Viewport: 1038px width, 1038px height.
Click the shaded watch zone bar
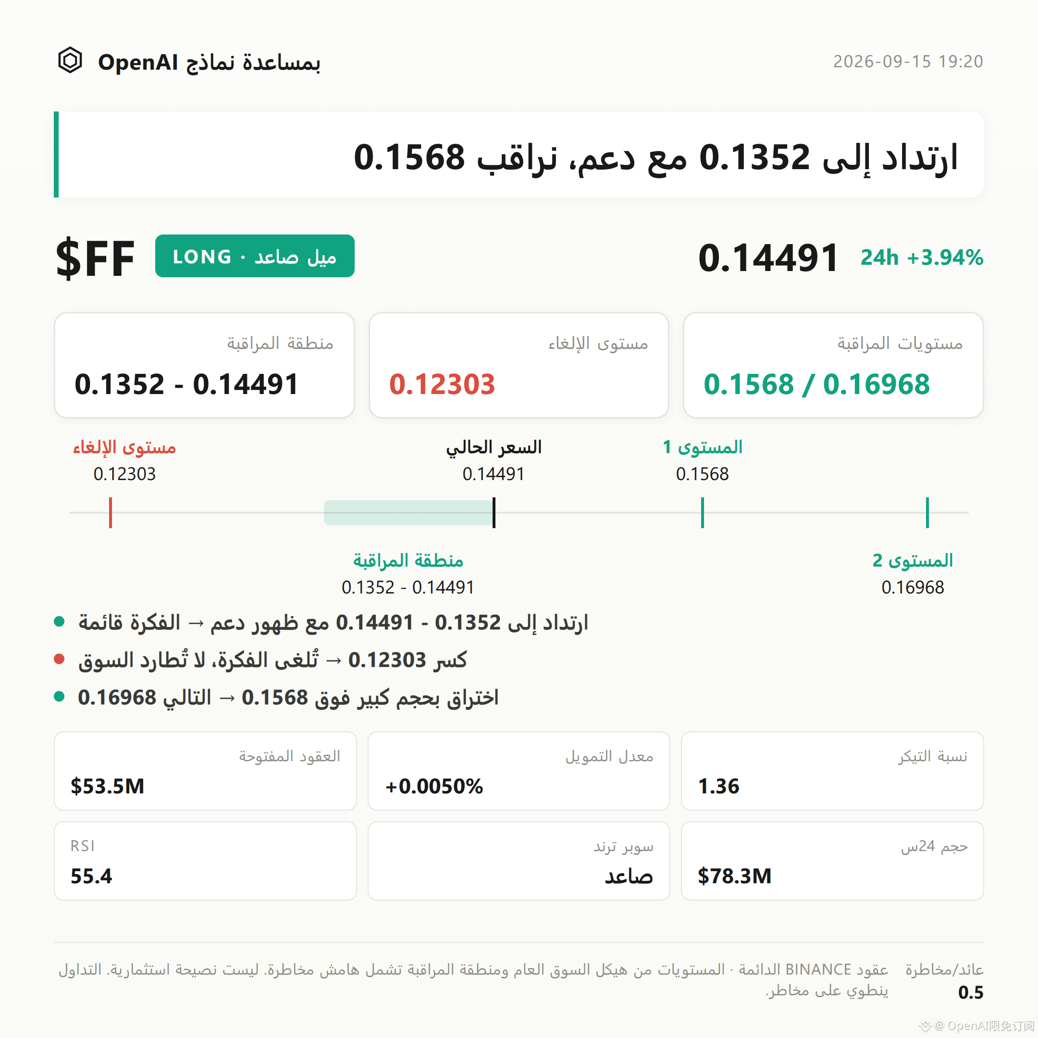pyautogui.click(x=408, y=513)
